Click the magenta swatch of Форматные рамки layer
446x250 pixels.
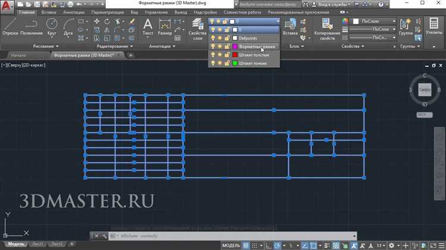(235, 46)
